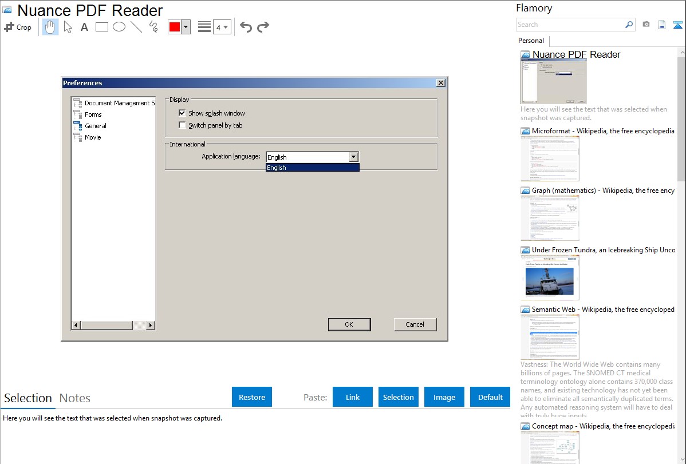This screenshot has width=686, height=464.
Task: Open the Concept map snapshot thumbnail
Action: coord(550,447)
